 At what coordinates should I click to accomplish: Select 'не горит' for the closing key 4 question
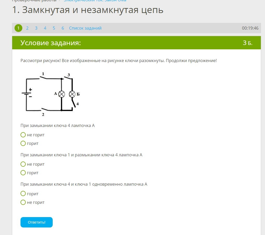tap(23, 135)
